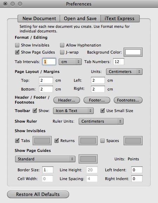Select the New Document tab

pyautogui.click(x=39, y=19)
